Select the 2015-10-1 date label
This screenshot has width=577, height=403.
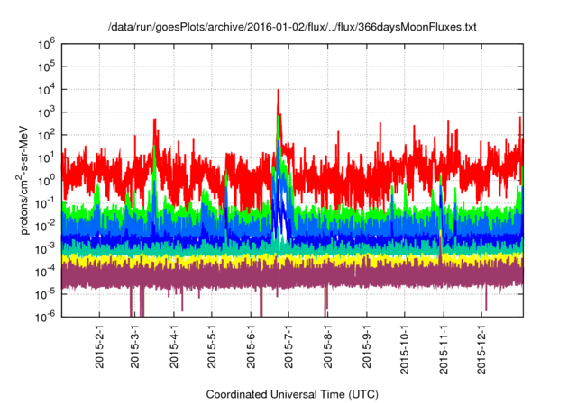[405, 349]
